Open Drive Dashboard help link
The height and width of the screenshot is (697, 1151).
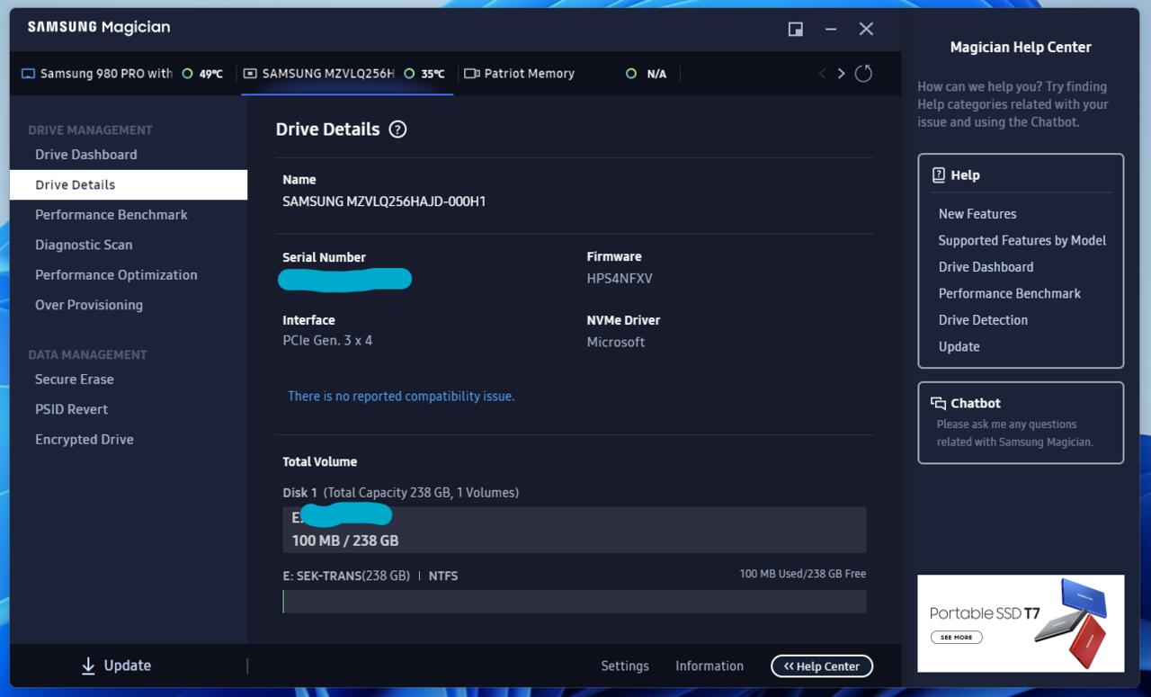[x=986, y=267]
